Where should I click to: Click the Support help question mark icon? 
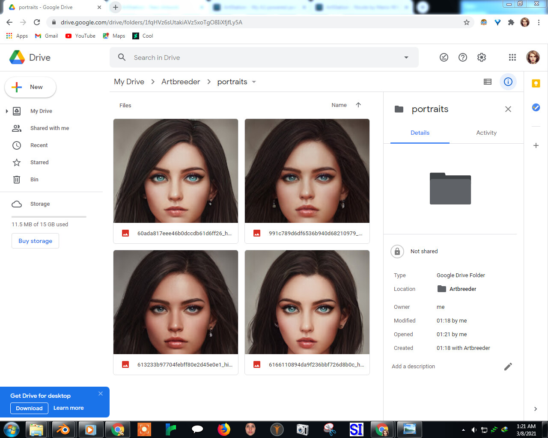click(463, 57)
